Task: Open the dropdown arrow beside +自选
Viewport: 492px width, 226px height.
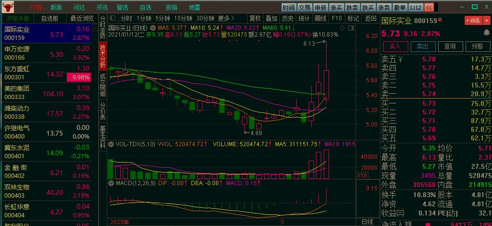Action: click(x=486, y=20)
